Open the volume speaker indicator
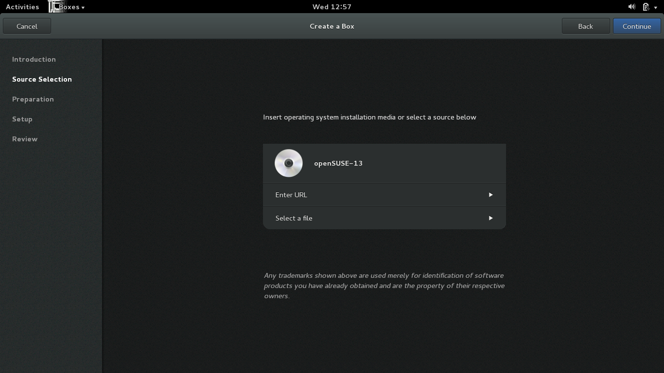 (631, 7)
